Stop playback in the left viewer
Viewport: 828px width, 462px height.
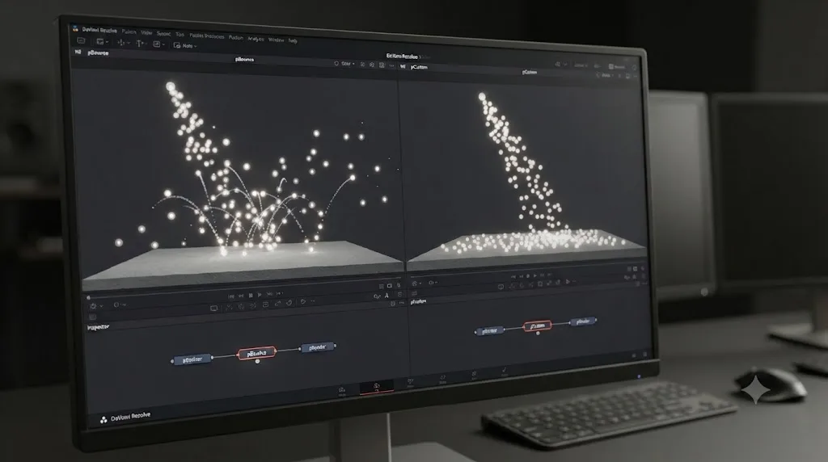251,296
